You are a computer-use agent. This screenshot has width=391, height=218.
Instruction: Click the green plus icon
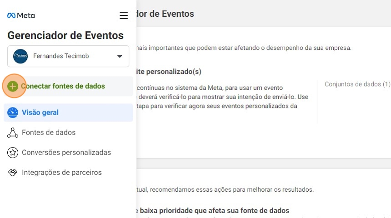13,86
